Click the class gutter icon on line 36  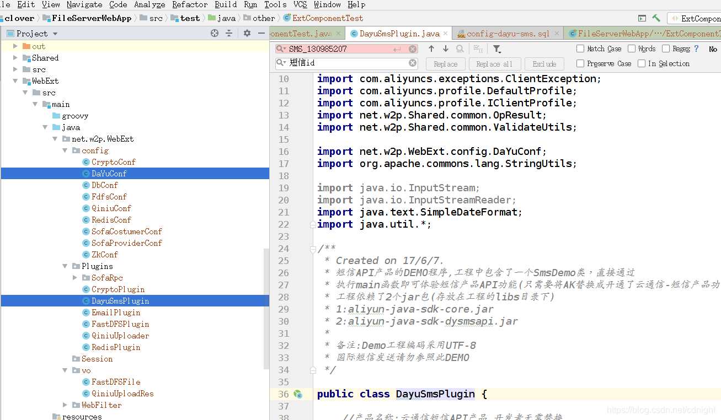(x=298, y=394)
